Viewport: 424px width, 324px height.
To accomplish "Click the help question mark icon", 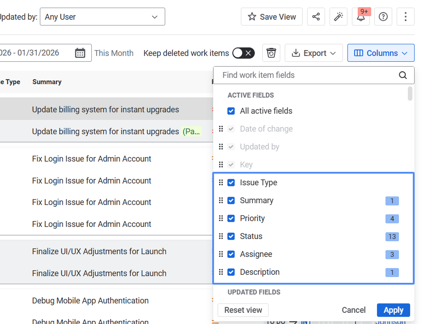I will click(383, 17).
